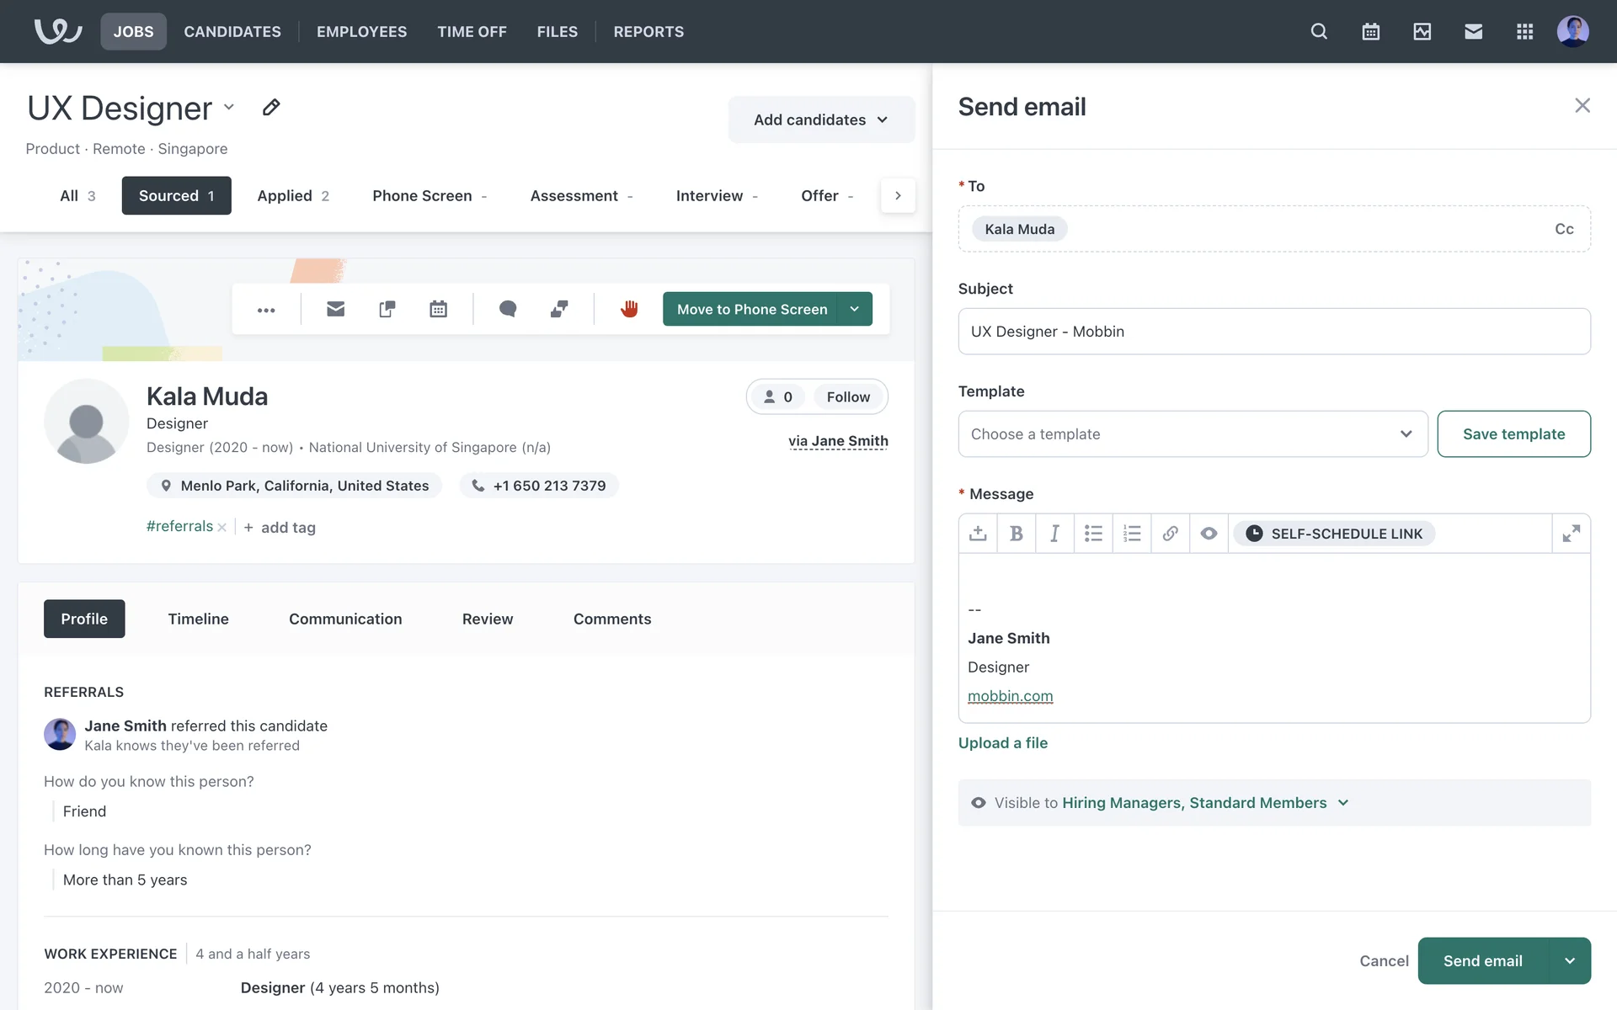This screenshot has height=1010, width=1617.
Task: Open the Candidates menu in the navbar
Action: click(232, 32)
